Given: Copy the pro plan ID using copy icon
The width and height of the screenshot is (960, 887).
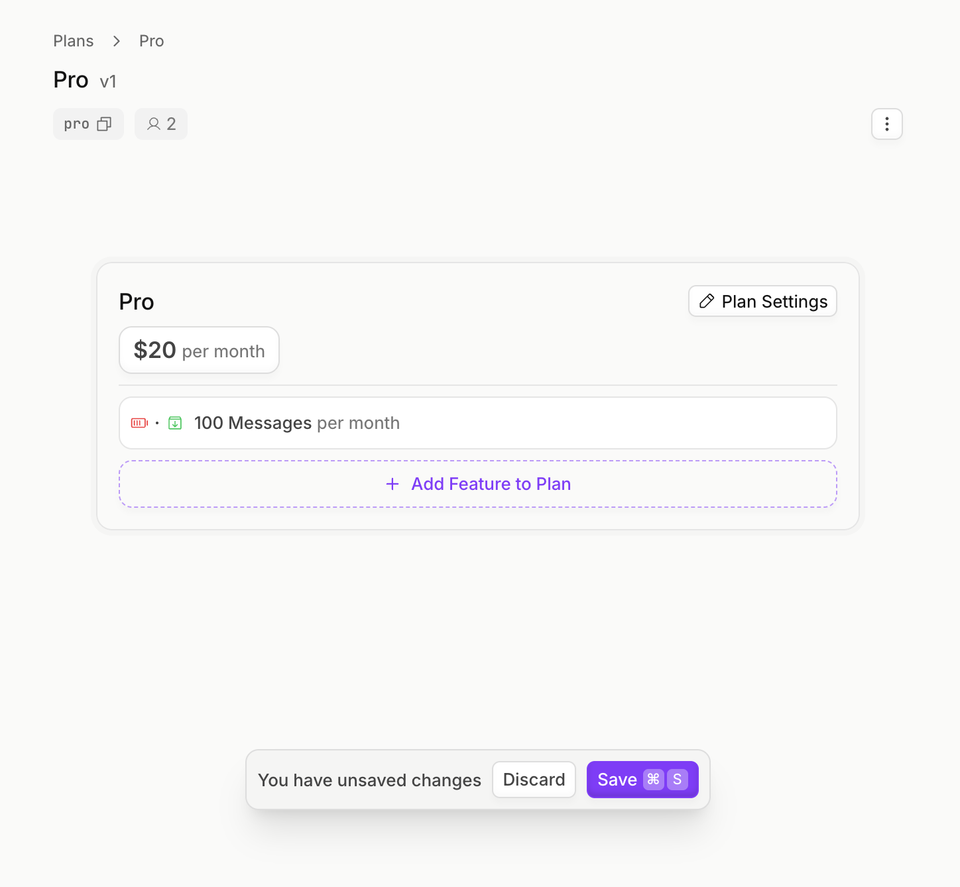Looking at the screenshot, I should 104,124.
